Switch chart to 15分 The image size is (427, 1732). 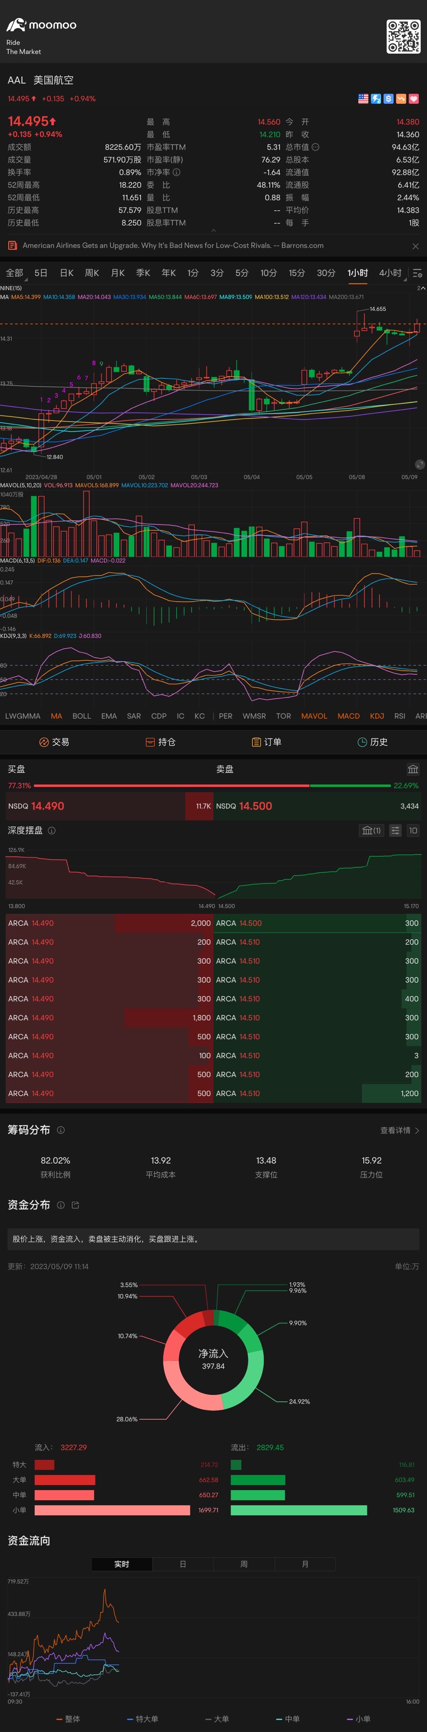click(297, 273)
